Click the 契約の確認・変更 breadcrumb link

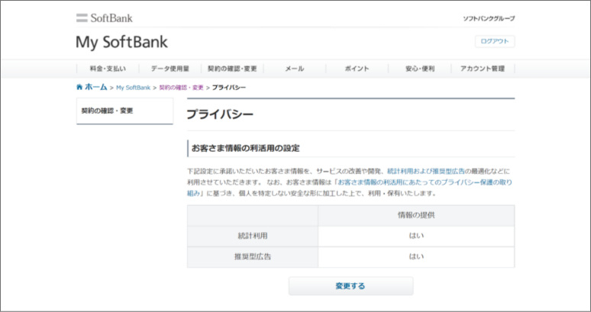pyautogui.click(x=181, y=88)
